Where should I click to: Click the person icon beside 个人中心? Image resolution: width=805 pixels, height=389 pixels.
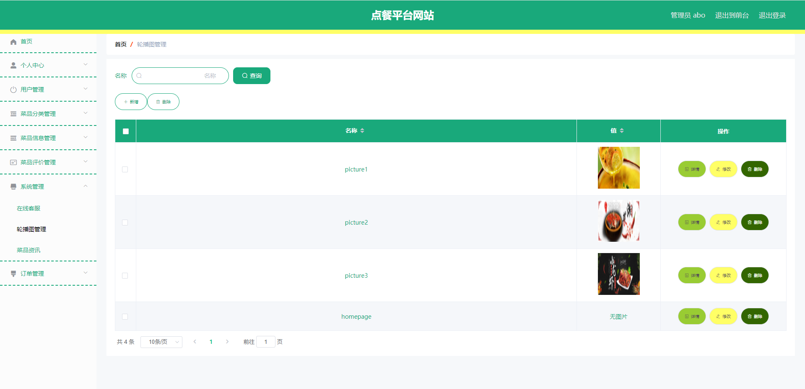(13, 66)
